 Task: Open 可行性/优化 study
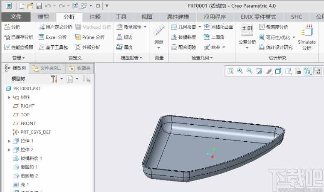[275, 37]
